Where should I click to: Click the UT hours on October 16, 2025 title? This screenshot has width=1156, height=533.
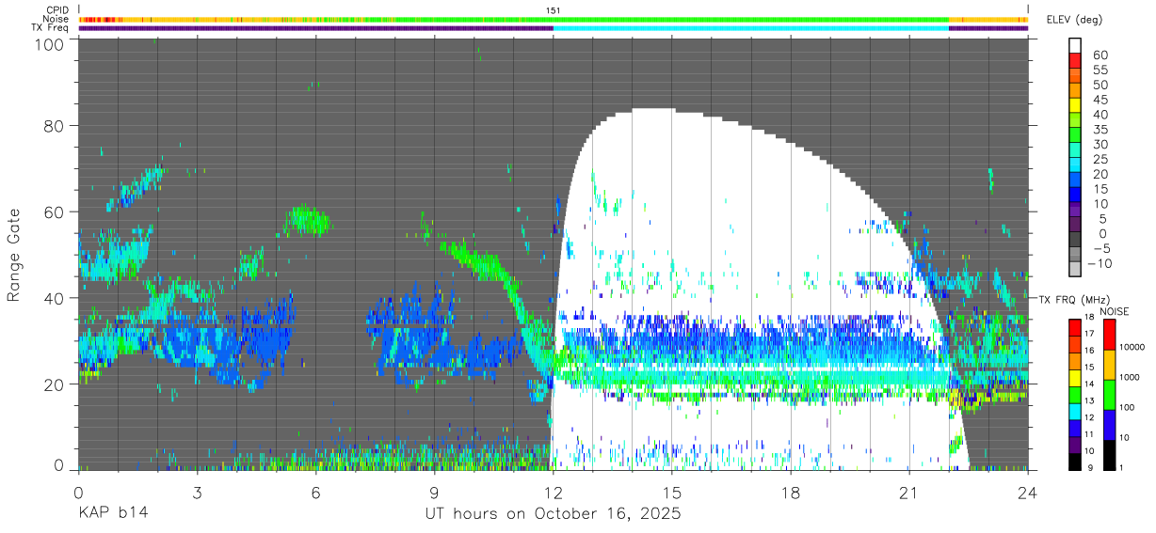coord(554,514)
